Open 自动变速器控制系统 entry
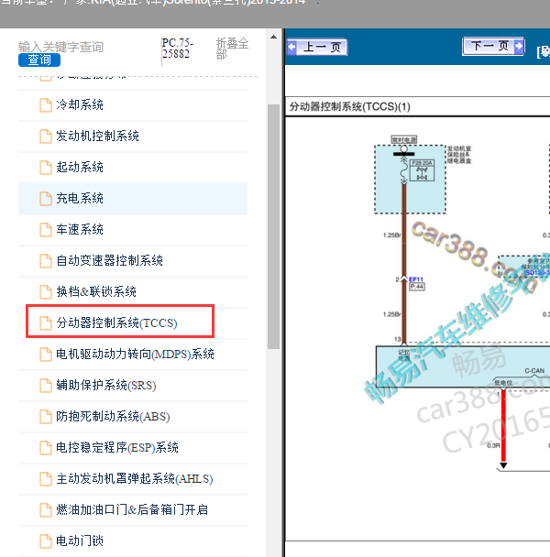 tap(109, 261)
